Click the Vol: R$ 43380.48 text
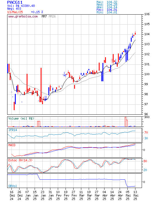This screenshot has height=206, width=156. click(21, 6)
